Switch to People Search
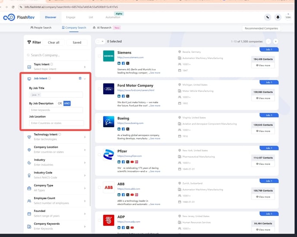The width and height of the screenshot is (297, 237). click(x=41, y=28)
